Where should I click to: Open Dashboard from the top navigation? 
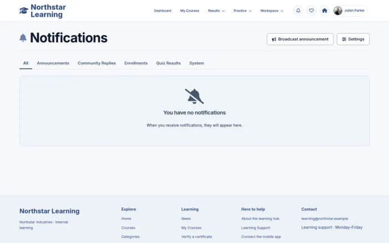(x=162, y=11)
